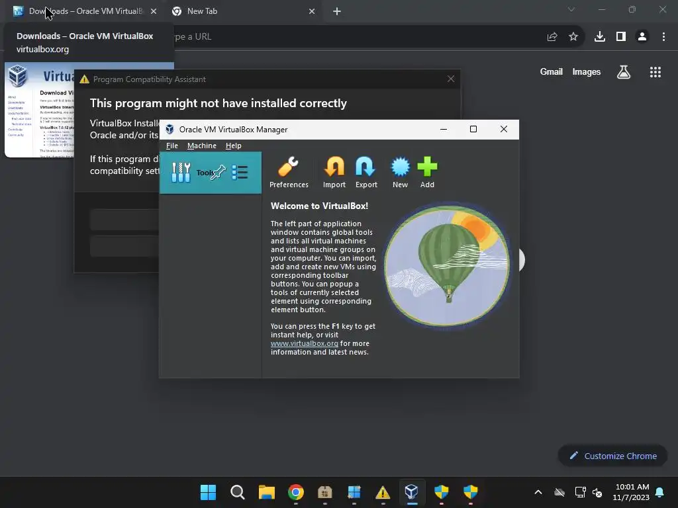Open Search Labs flask icon
Screen dimensions: 678x508
(624, 72)
